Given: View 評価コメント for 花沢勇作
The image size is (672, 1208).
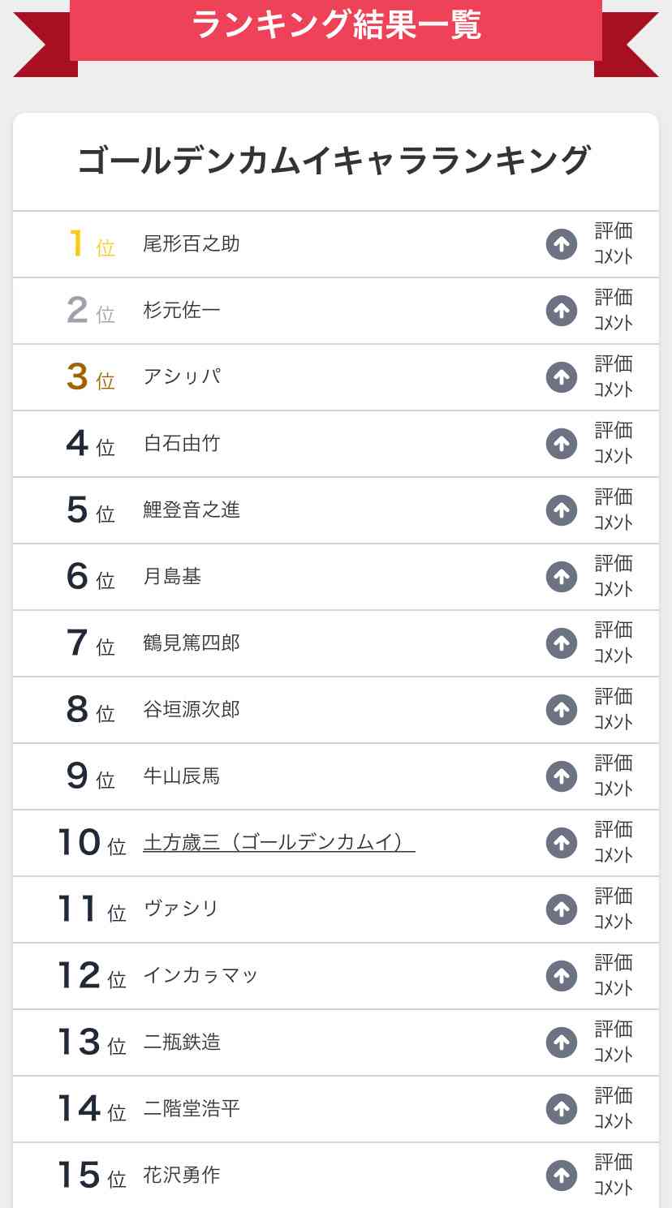Looking at the screenshot, I should [613, 1175].
